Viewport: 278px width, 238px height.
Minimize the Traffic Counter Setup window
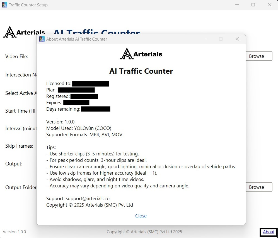(237, 5)
